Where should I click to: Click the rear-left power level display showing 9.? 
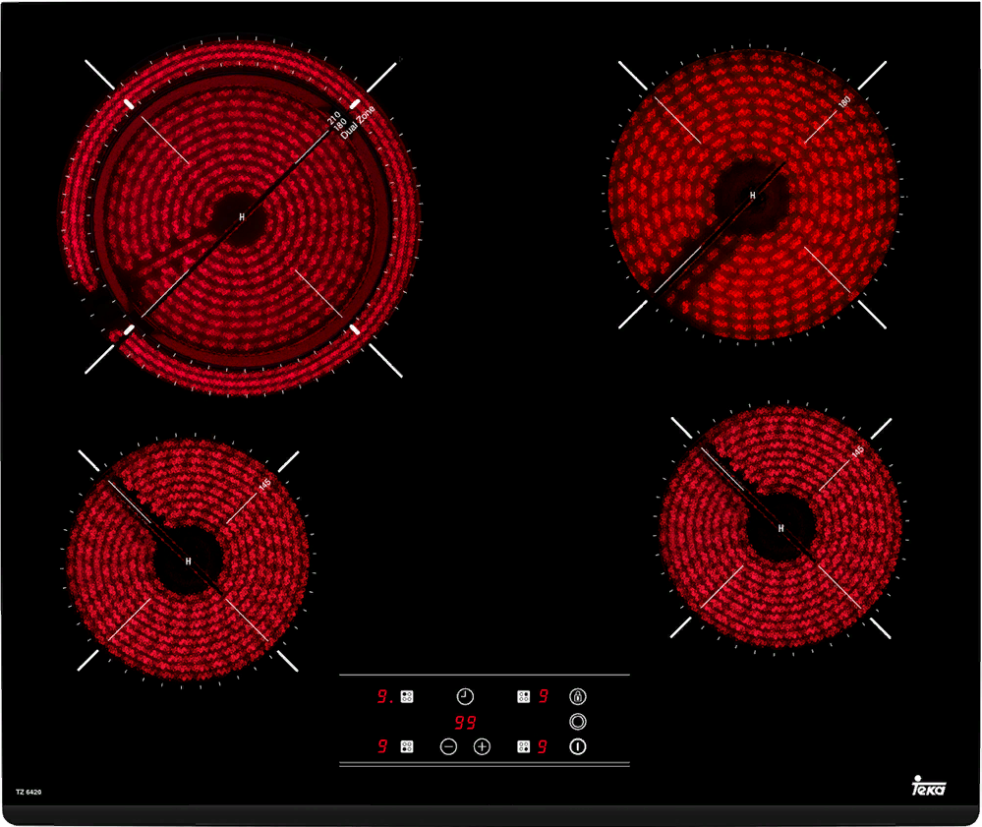click(x=384, y=697)
